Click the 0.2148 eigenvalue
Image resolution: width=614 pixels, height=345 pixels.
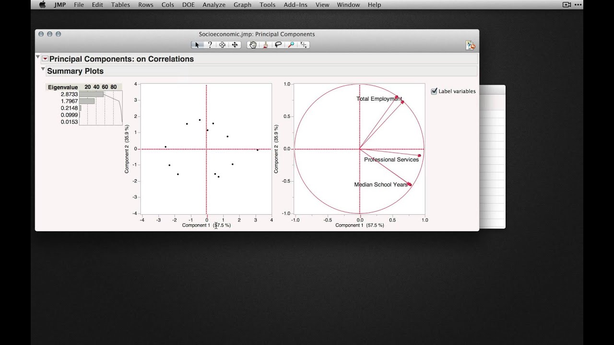pos(69,108)
